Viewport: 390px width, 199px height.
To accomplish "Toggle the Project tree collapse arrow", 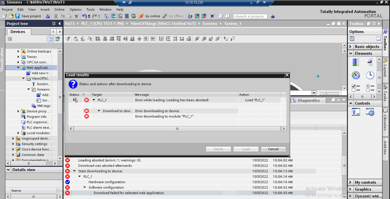I will pyautogui.click(x=60, y=24).
